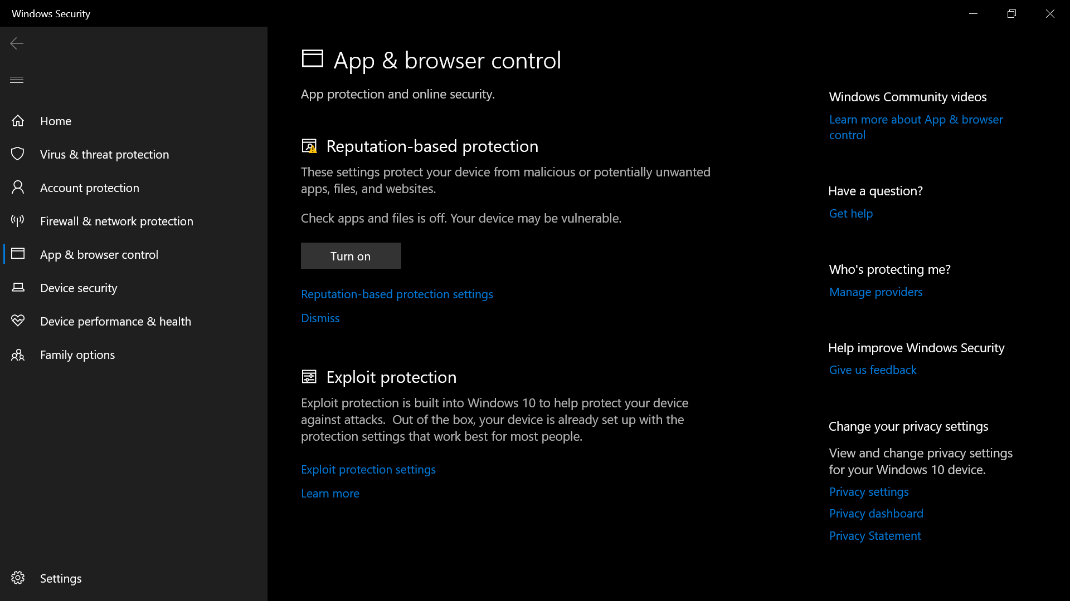Click the Device security laptop icon
The image size is (1070, 601).
[18, 288]
